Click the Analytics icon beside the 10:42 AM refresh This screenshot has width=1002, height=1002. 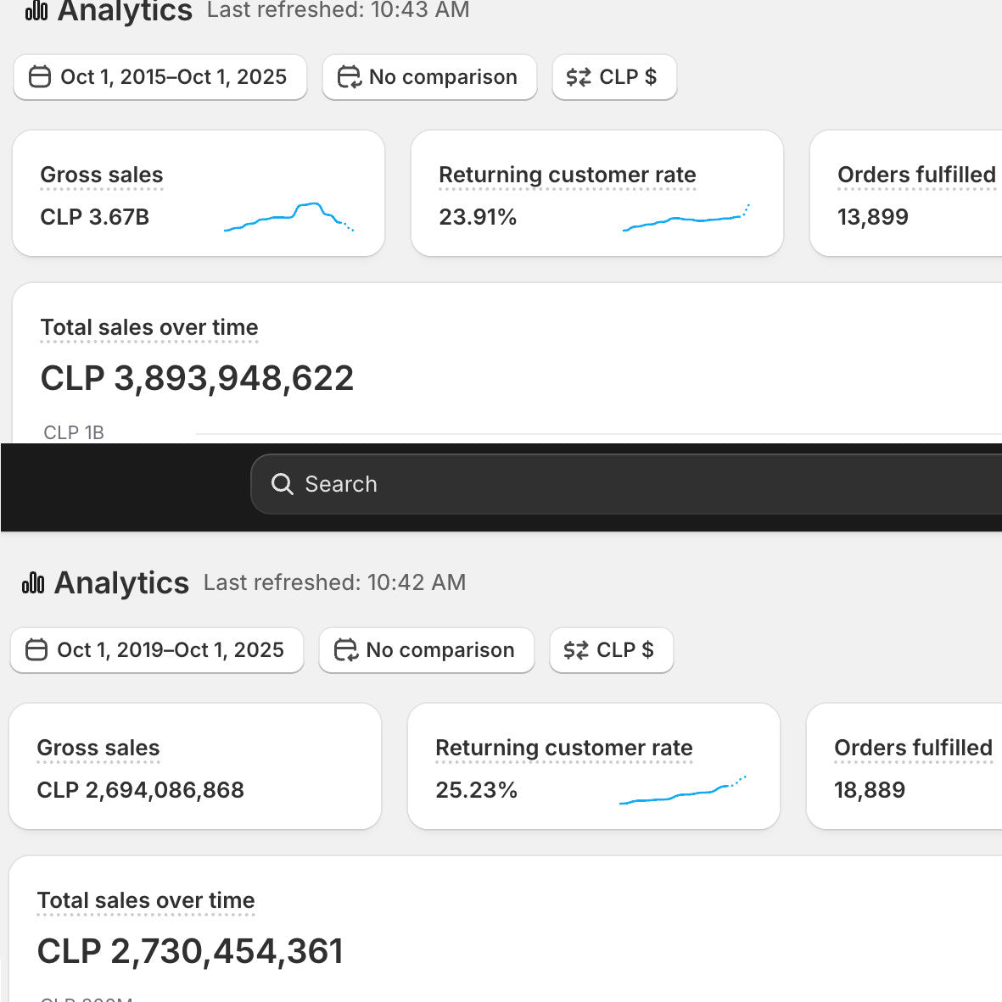pyautogui.click(x=33, y=583)
